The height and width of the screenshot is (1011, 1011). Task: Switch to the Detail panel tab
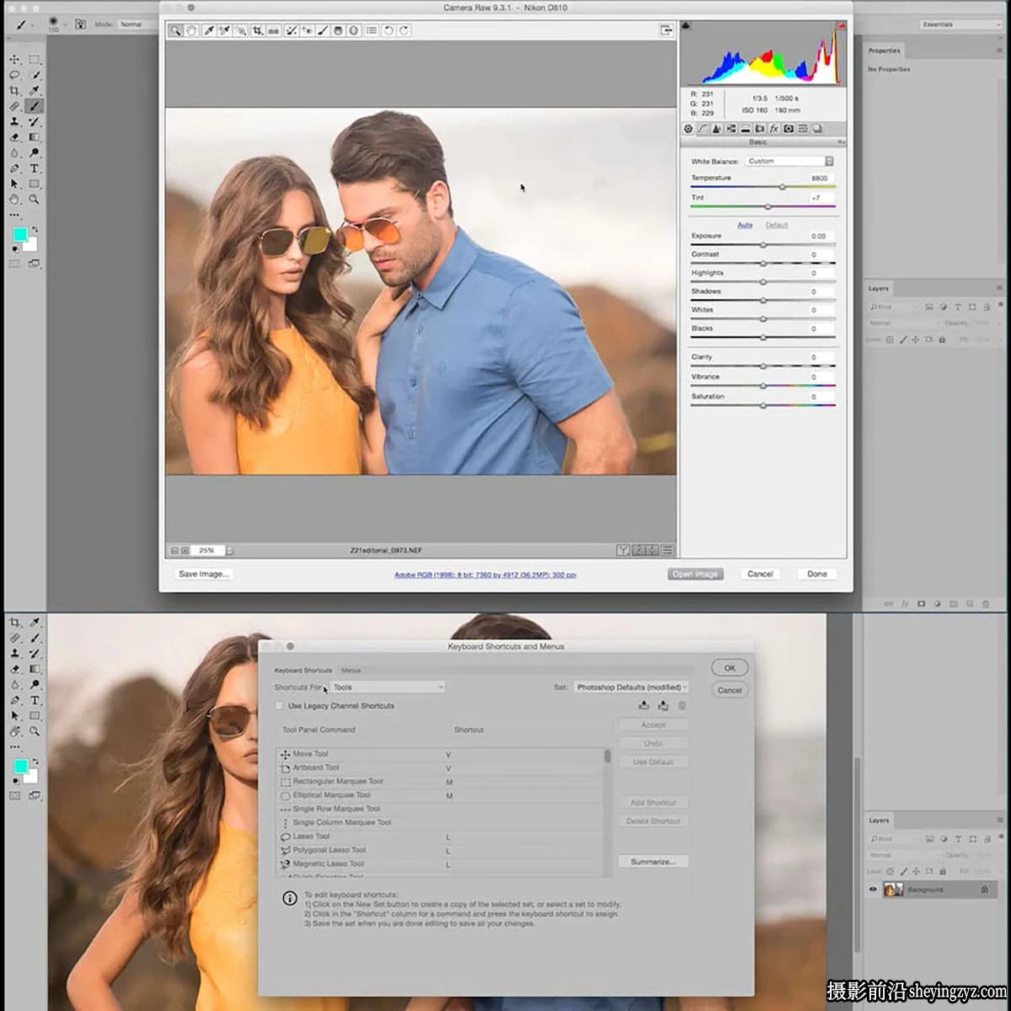[716, 129]
